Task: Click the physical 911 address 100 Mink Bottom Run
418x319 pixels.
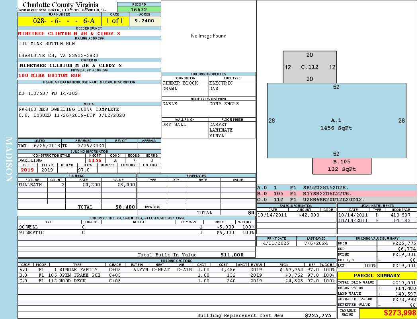Action: (x=50, y=75)
